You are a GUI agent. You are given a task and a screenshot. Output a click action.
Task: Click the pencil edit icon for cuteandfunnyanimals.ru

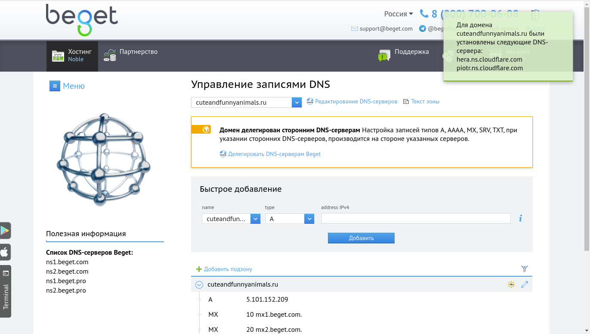tap(524, 284)
